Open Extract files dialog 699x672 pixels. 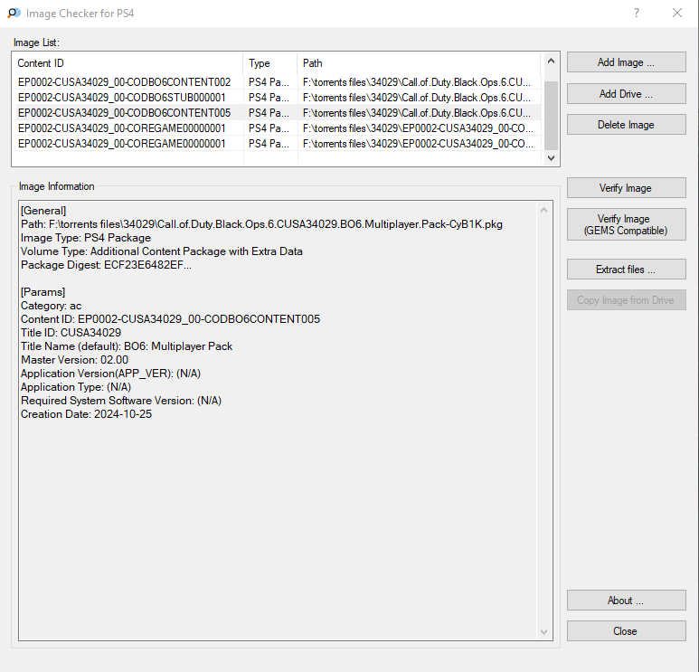(626, 270)
